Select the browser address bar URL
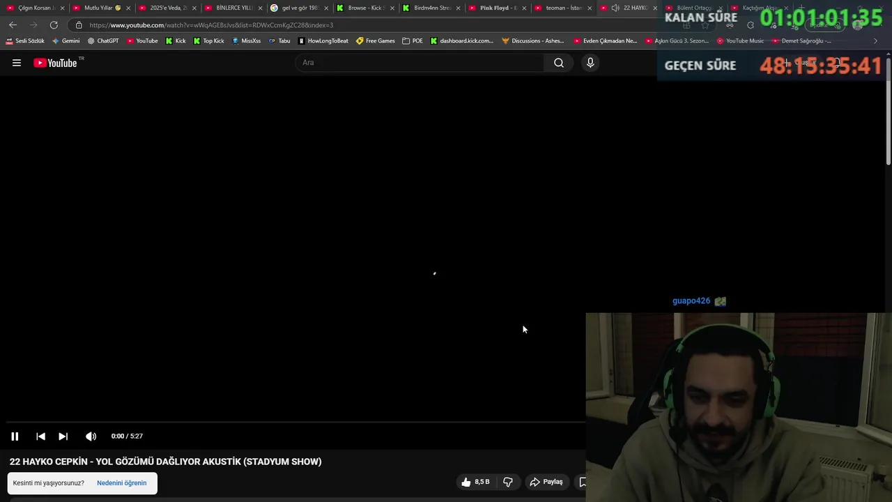This screenshot has width=892, height=502. tap(211, 25)
